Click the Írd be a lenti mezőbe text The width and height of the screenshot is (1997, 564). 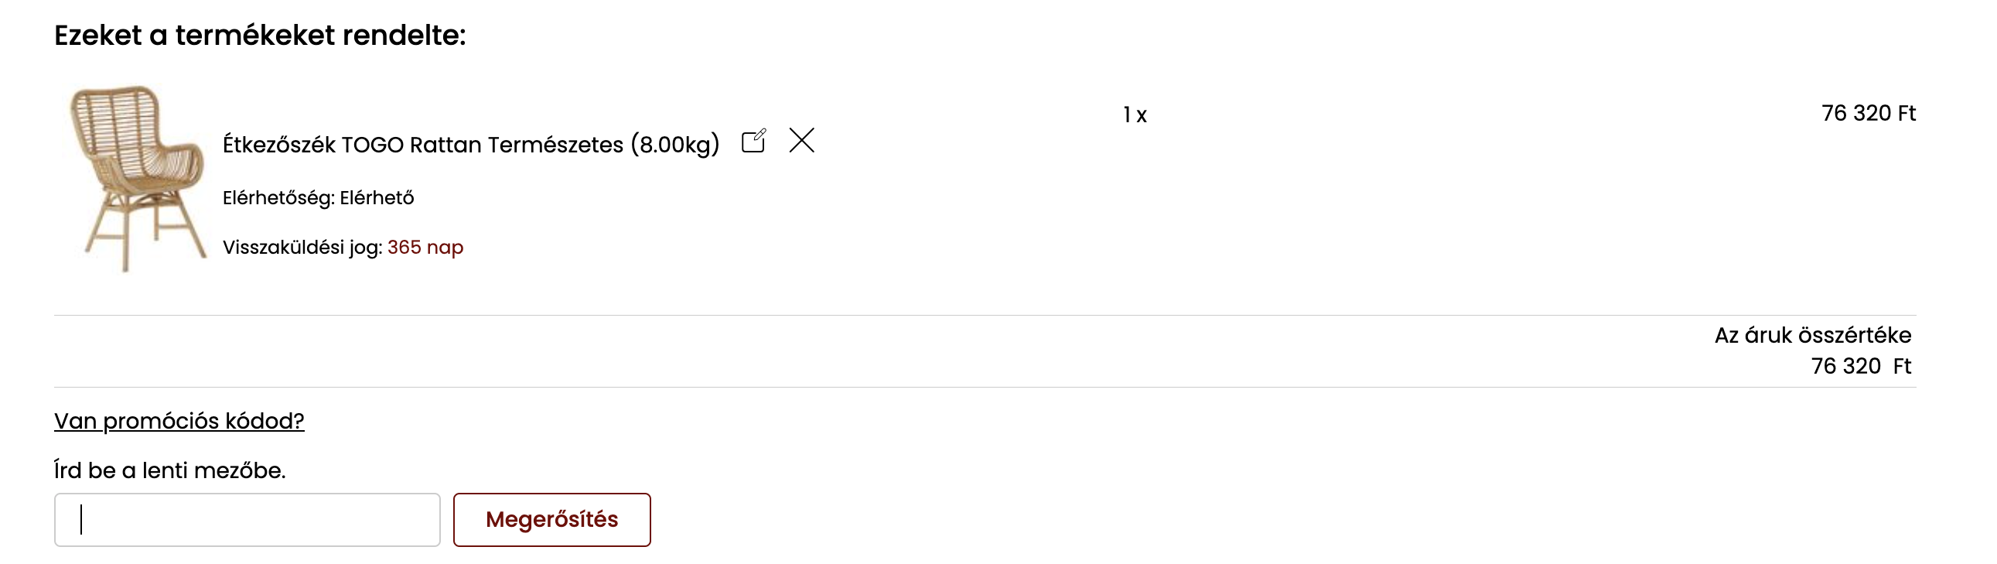click(170, 470)
